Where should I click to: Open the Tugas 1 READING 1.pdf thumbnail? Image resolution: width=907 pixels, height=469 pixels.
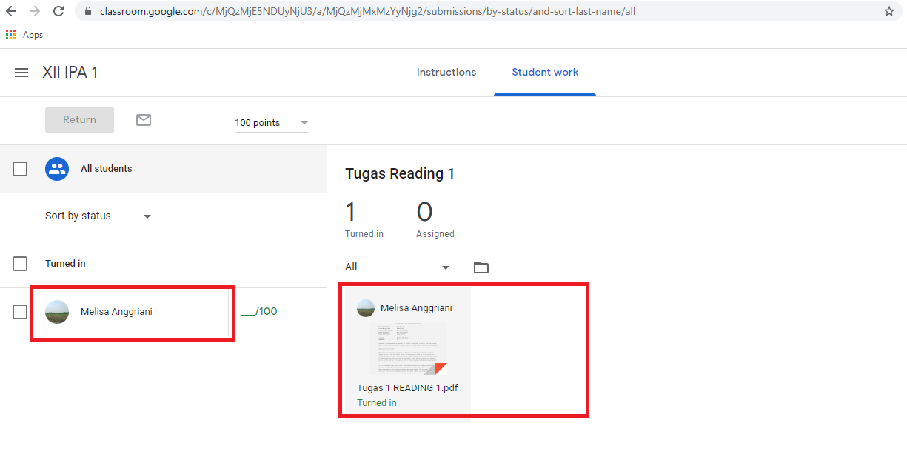pyautogui.click(x=409, y=349)
